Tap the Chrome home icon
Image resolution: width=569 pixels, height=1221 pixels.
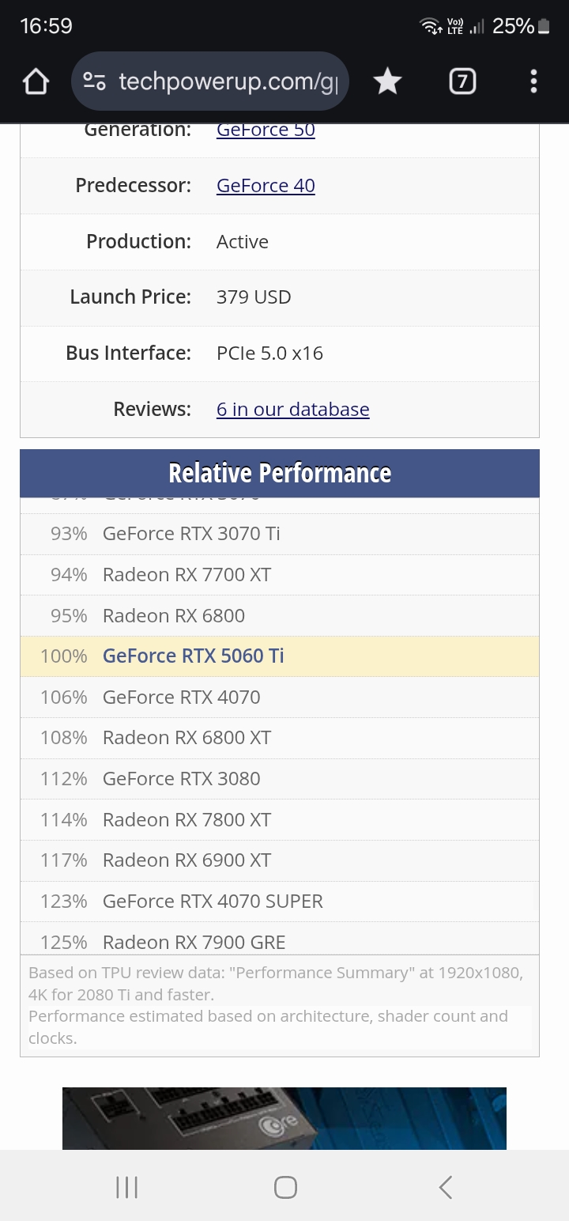point(36,81)
